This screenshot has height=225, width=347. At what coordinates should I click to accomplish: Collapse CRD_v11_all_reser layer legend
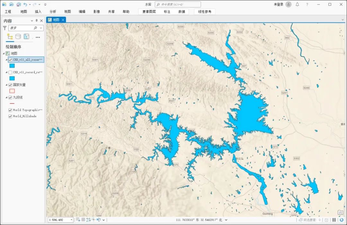6,59
